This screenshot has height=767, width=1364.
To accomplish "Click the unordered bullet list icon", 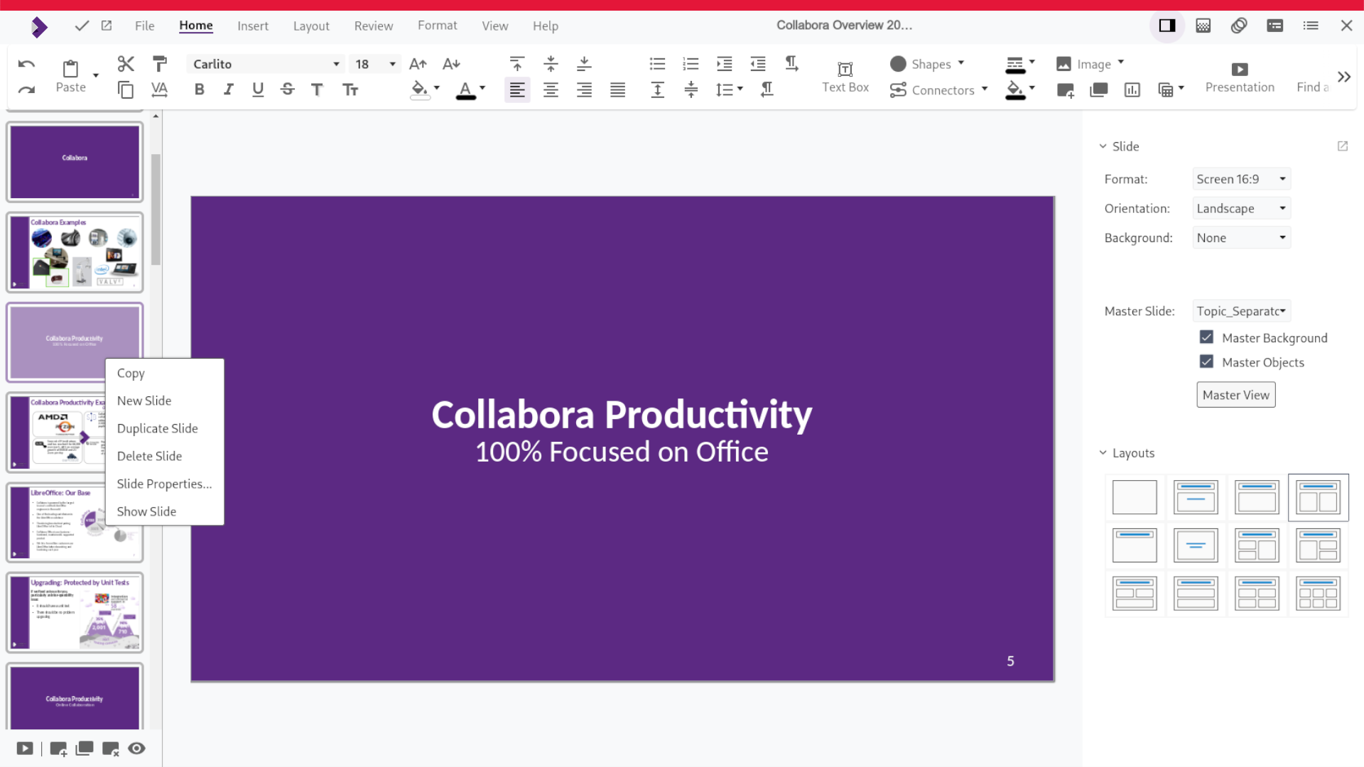I will 657,64.
